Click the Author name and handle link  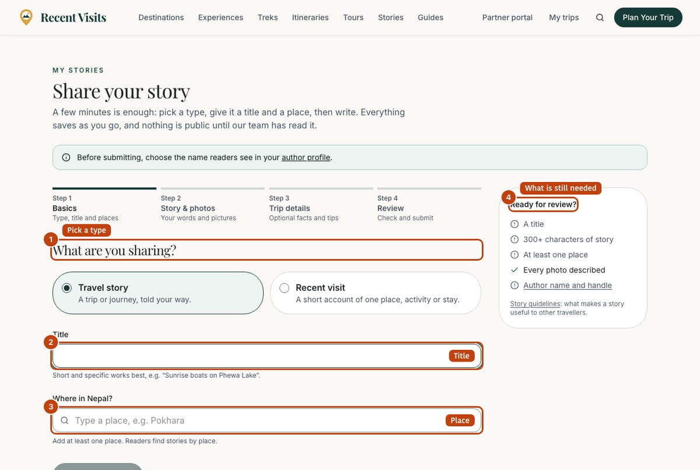click(x=568, y=285)
